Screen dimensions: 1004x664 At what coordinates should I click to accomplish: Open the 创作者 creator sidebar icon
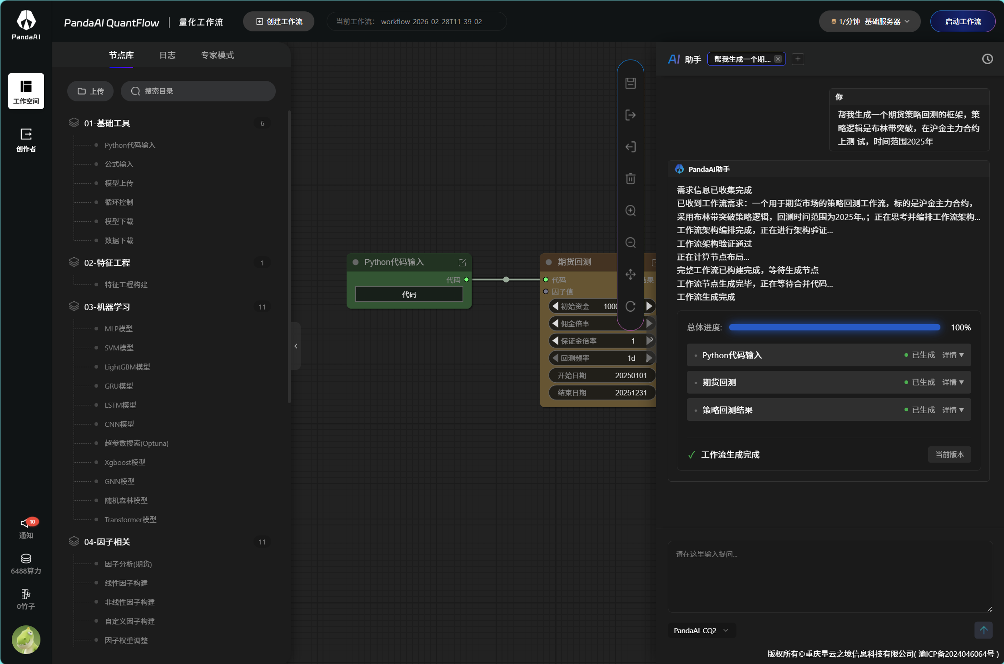click(26, 140)
